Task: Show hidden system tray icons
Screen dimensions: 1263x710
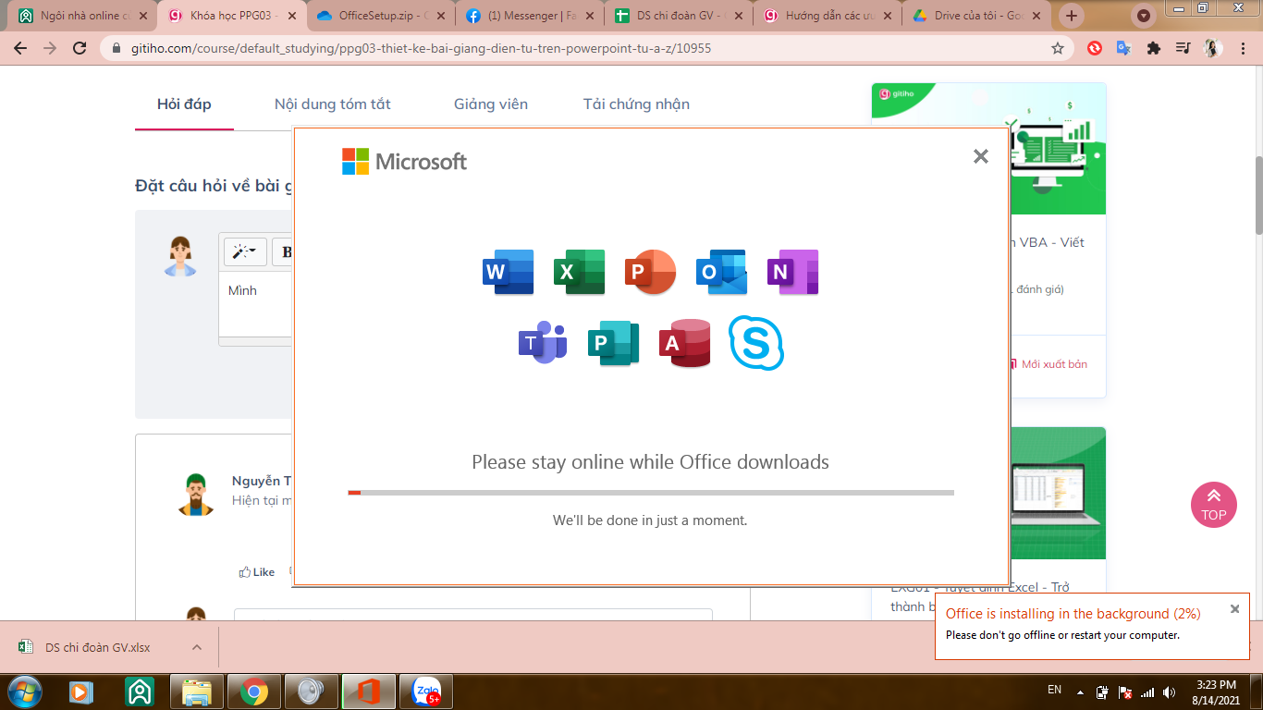Action: (x=1079, y=692)
